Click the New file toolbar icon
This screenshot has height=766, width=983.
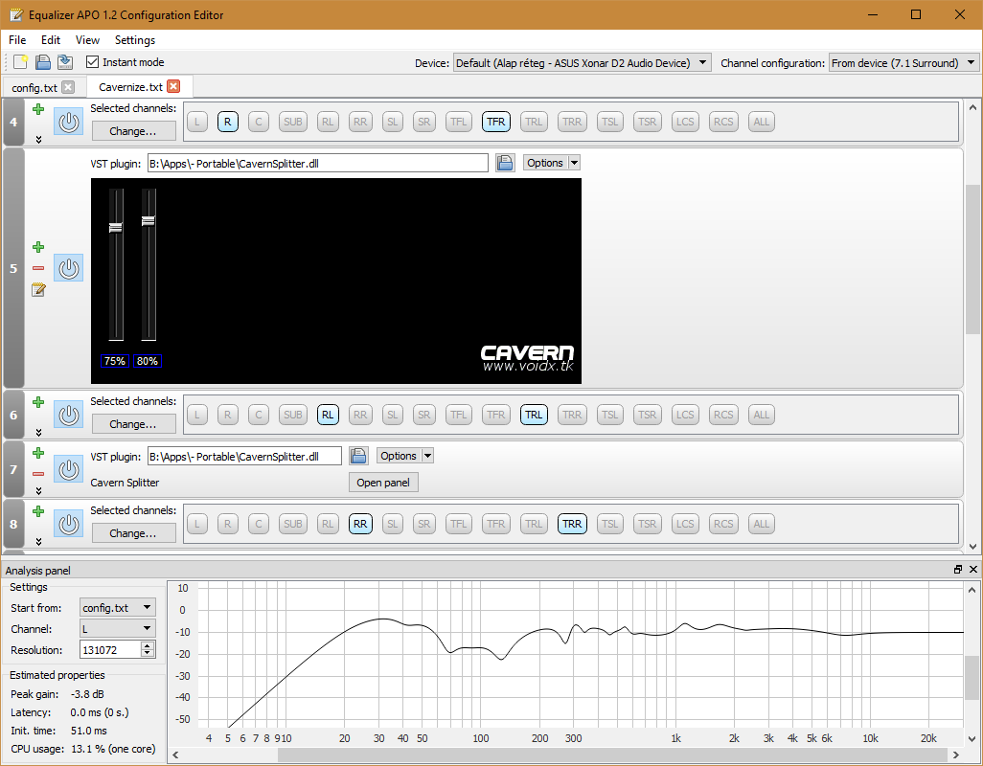coord(21,62)
